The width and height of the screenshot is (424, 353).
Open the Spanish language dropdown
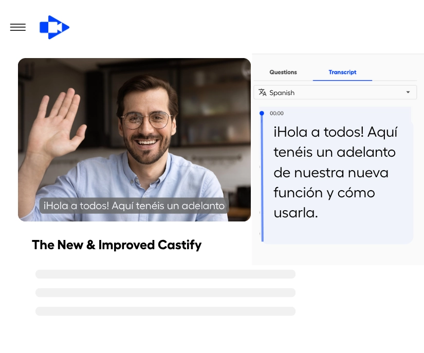click(x=335, y=92)
